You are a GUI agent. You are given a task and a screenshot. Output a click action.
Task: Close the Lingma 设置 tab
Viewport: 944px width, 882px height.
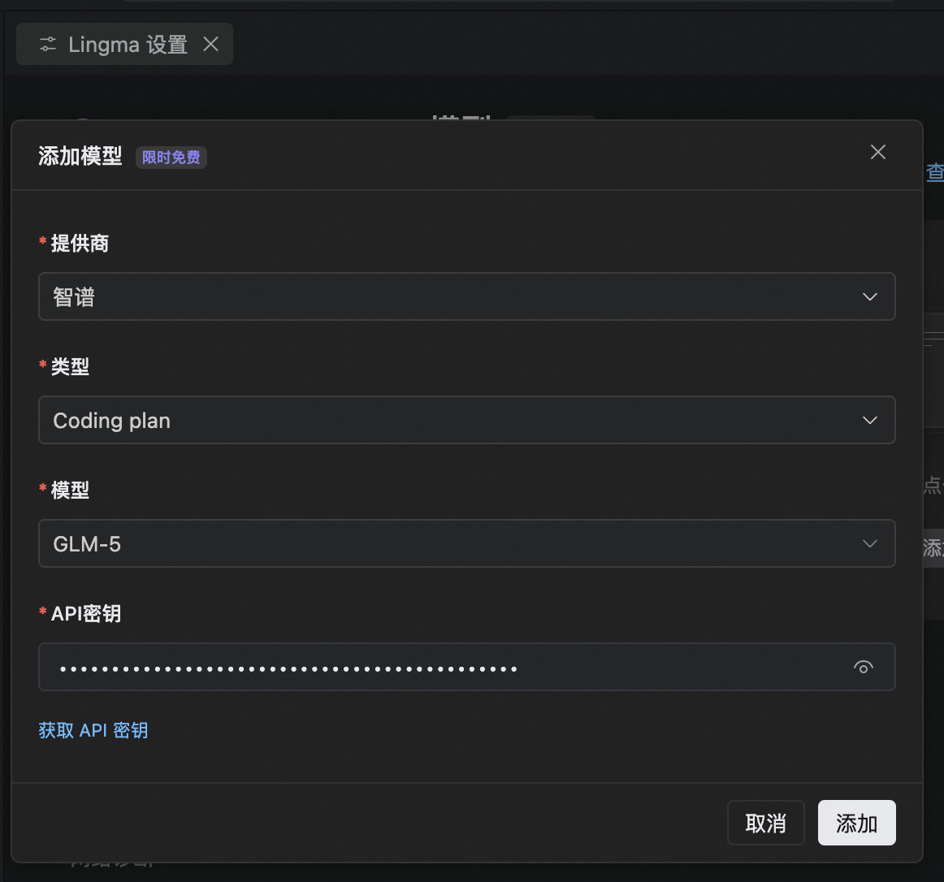[210, 44]
